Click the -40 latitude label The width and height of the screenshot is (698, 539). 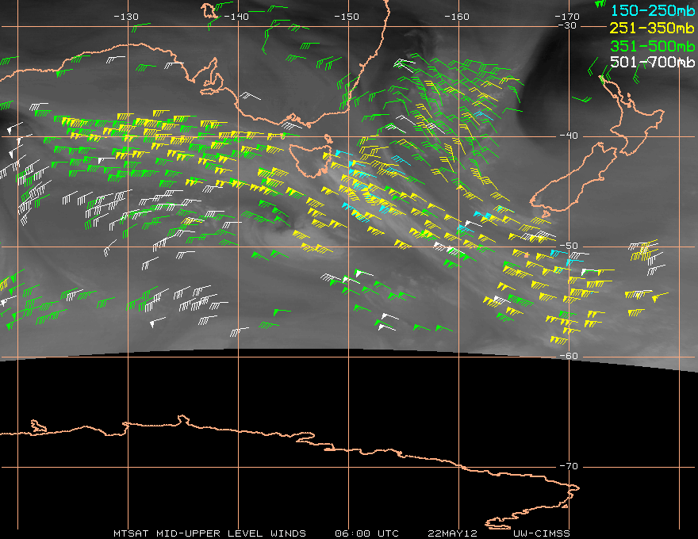tap(569, 136)
